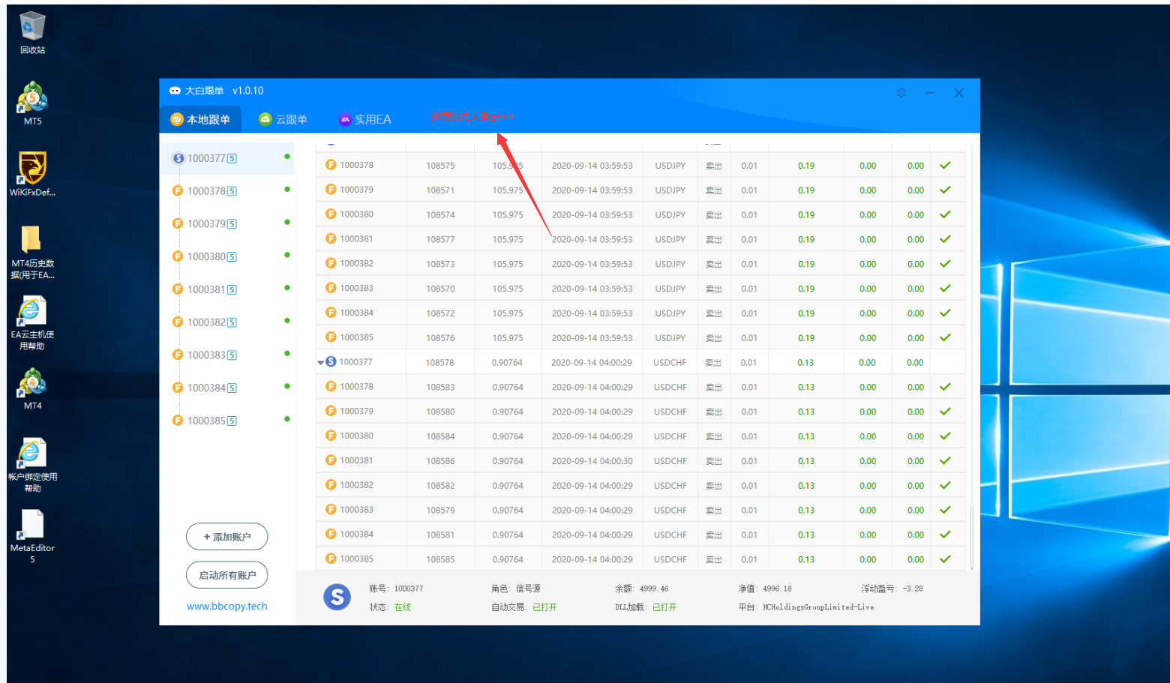The width and height of the screenshot is (1170, 683).
Task: Click the 自动交易 已打开 status
Action: (x=544, y=607)
